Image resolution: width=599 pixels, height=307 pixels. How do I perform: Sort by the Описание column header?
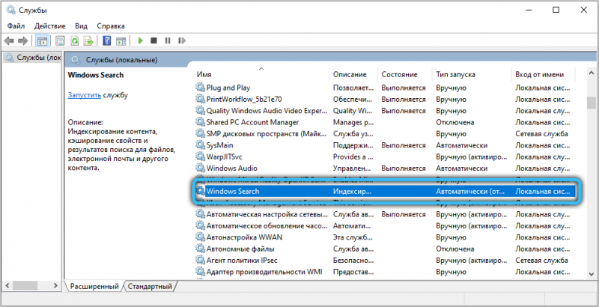click(350, 74)
